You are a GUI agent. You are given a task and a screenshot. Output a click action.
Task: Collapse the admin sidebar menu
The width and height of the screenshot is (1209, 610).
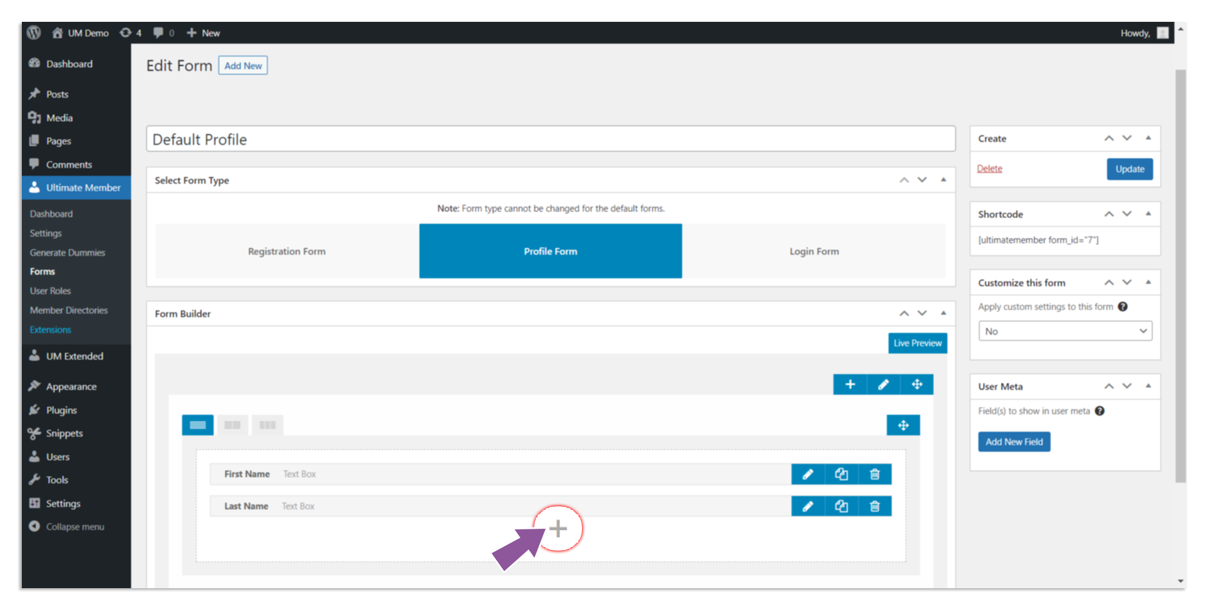[x=75, y=526]
